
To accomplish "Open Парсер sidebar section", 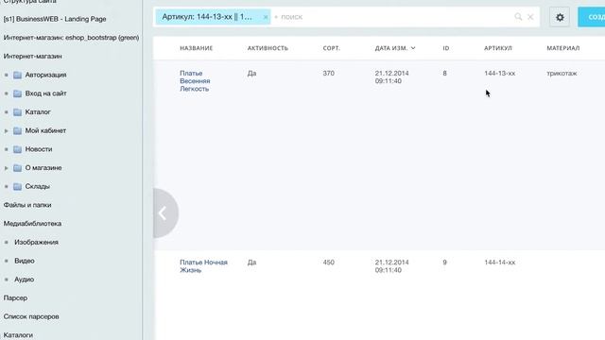I will pos(15,298).
